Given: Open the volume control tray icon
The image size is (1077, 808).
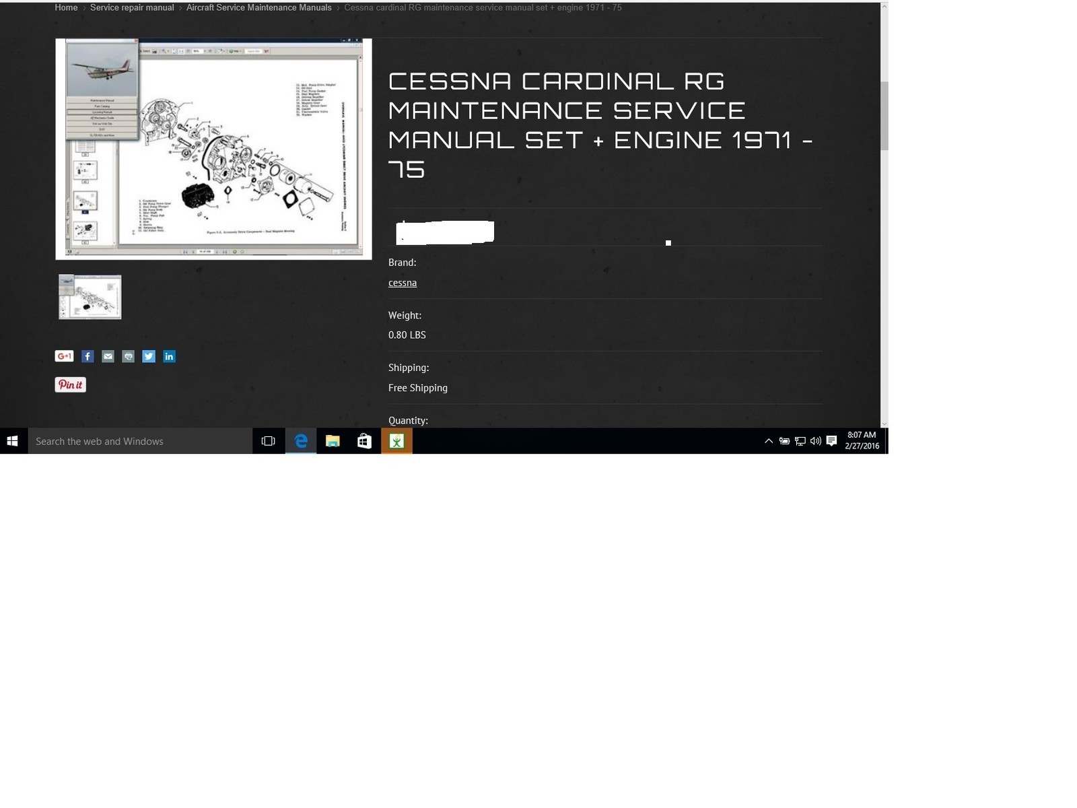Looking at the screenshot, I should 816,441.
